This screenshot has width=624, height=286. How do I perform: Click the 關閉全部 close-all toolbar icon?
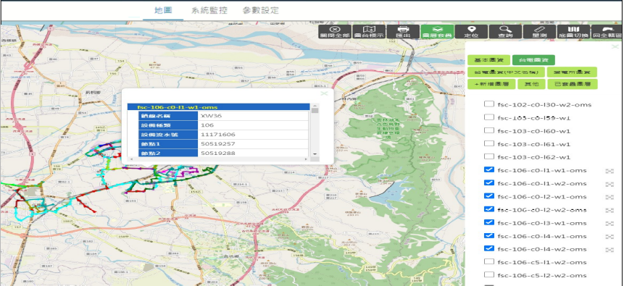tap(335, 31)
